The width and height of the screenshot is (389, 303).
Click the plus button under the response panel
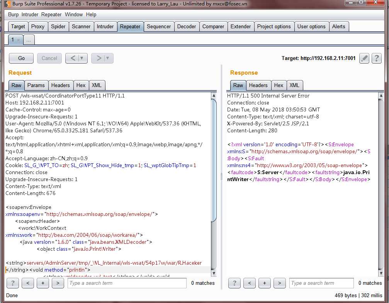pyautogui.click(x=265, y=283)
